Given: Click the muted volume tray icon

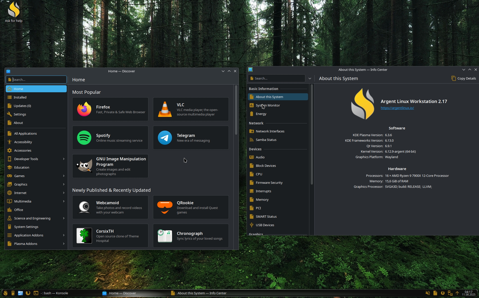Looking at the screenshot, I should (428, 293).
